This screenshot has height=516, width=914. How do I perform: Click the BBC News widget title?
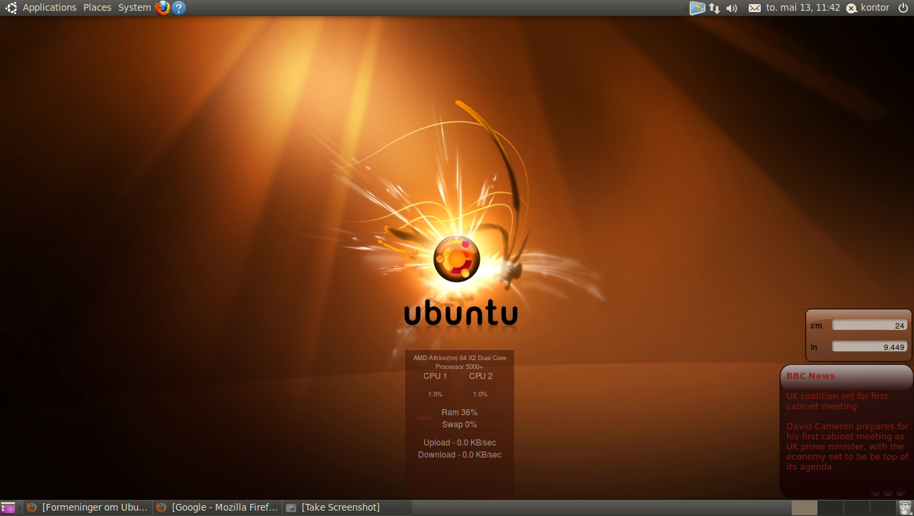[811, 376]
